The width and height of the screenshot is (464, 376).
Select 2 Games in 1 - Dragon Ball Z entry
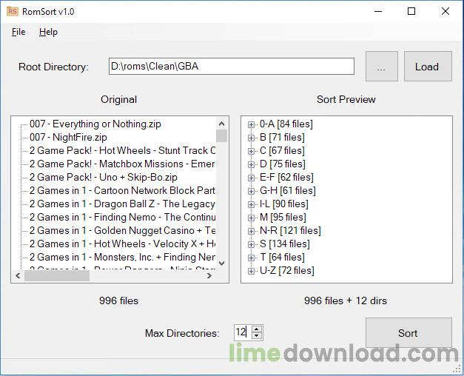(x=122, y=204)
